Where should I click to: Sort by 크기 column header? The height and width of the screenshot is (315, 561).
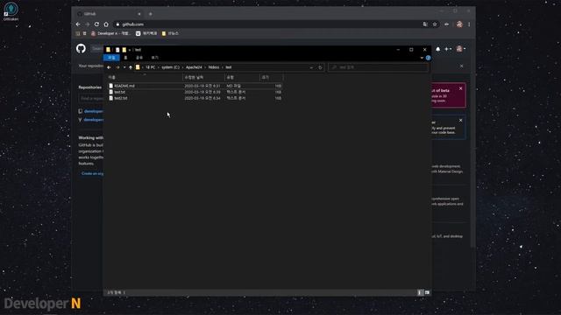click(271, 77)
